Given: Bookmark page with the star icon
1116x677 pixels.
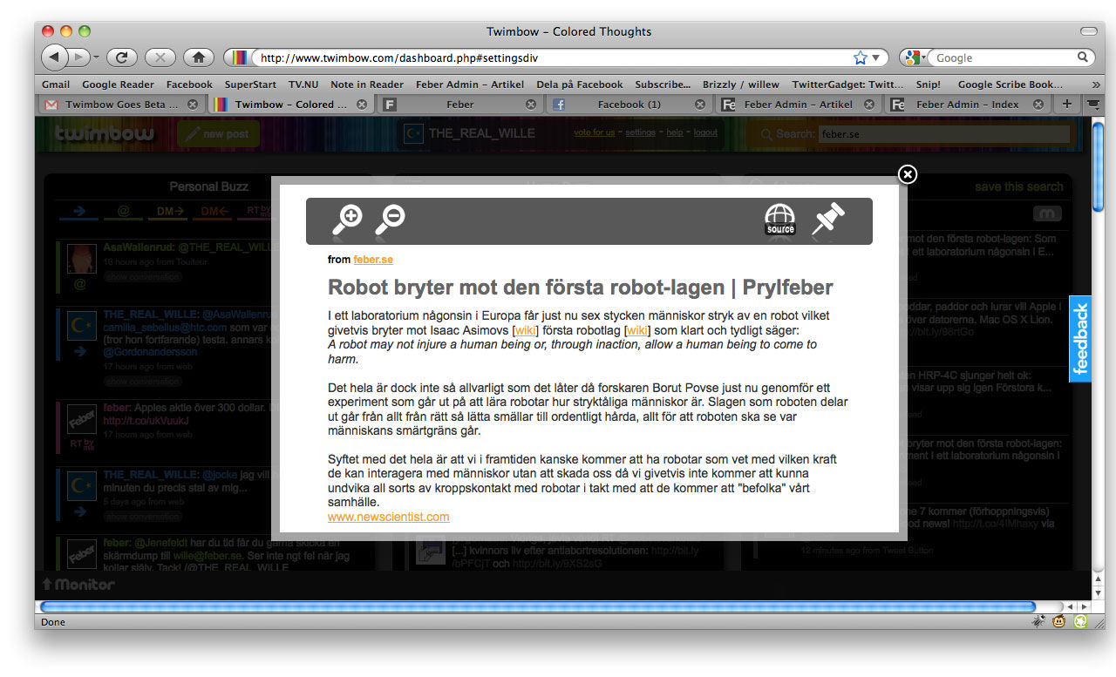Looking at the screenshot, I should point(861,58).
